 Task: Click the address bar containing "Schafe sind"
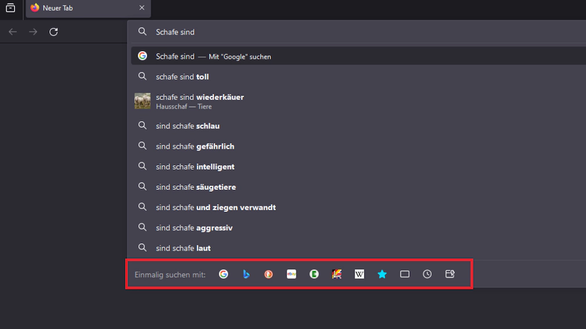click(x=348, y=32)
